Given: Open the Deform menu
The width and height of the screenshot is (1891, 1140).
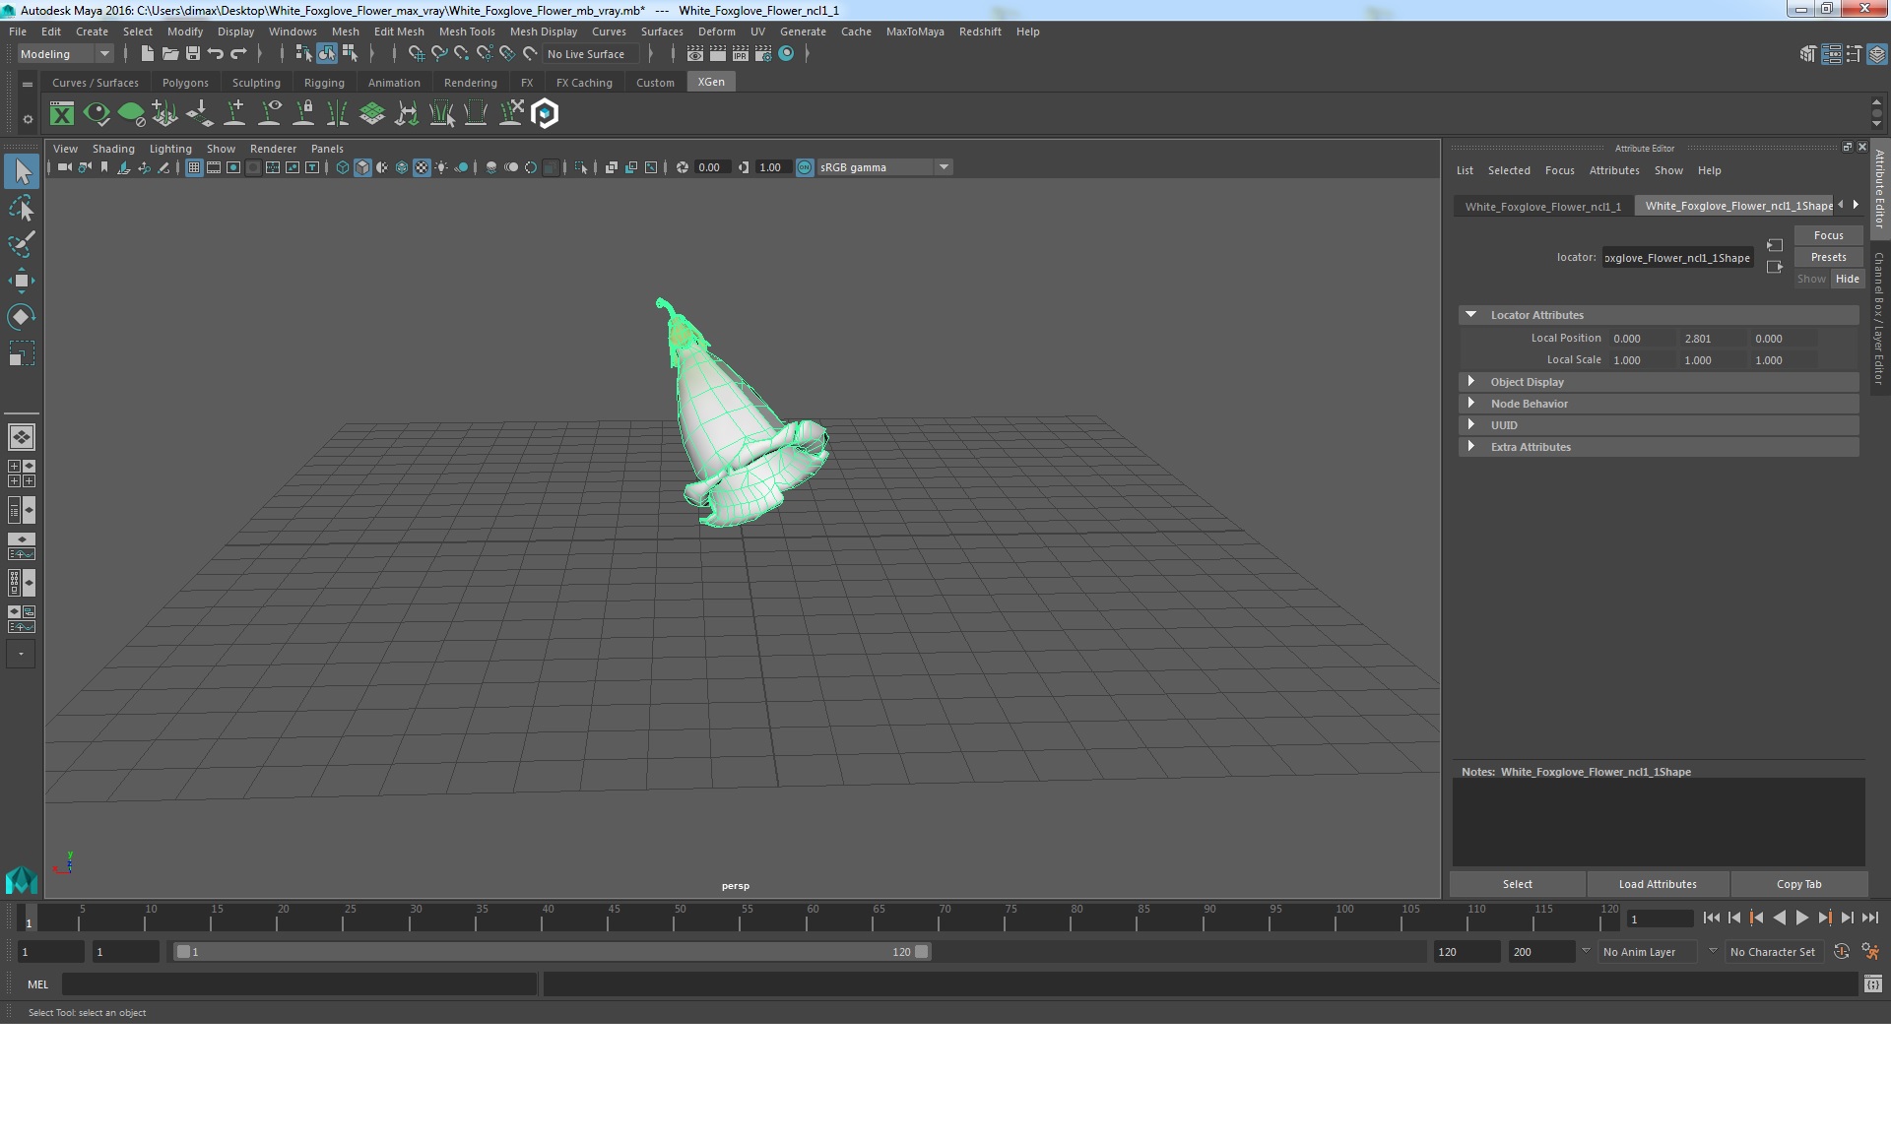Looking at the screenshot, I should [716, 32].
